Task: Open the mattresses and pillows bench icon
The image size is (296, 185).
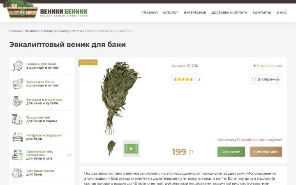Action: click(18, 137)
